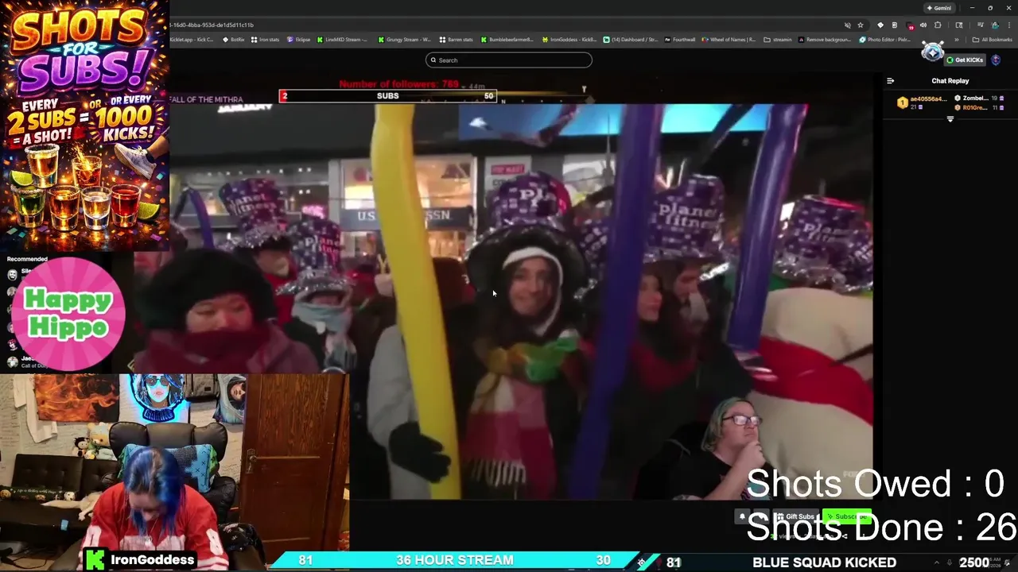Open the Grungy Stream bookmark

click(405, 40)
